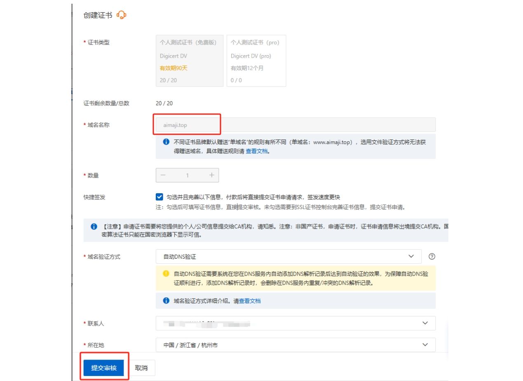Click the domain name field with aimaji.top
The width and height of the screenshot is (523, 381).
pyautogui.click(x=296, y=125)
